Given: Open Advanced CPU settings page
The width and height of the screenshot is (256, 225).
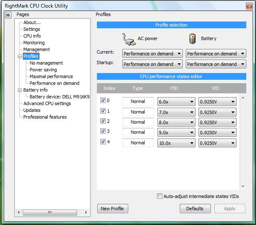Looking at the screenshot, I should tap(47, 103).
